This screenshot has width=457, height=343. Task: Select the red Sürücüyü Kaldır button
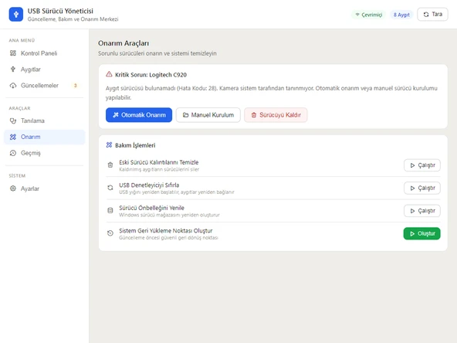(x=276, y=115)
